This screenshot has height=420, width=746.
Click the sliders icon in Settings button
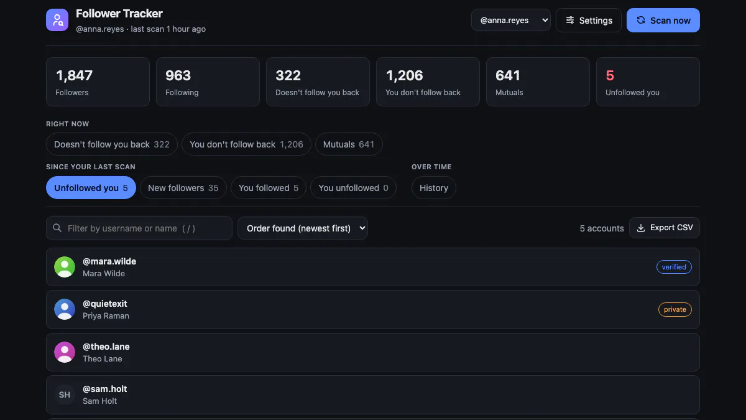click(x=570, y=21)
